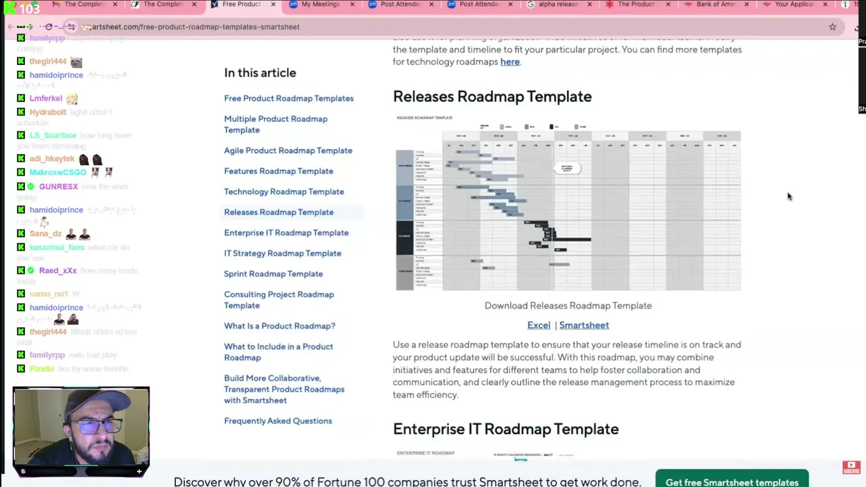
Task: Close the alpha release tab
Action: point(589,5)
